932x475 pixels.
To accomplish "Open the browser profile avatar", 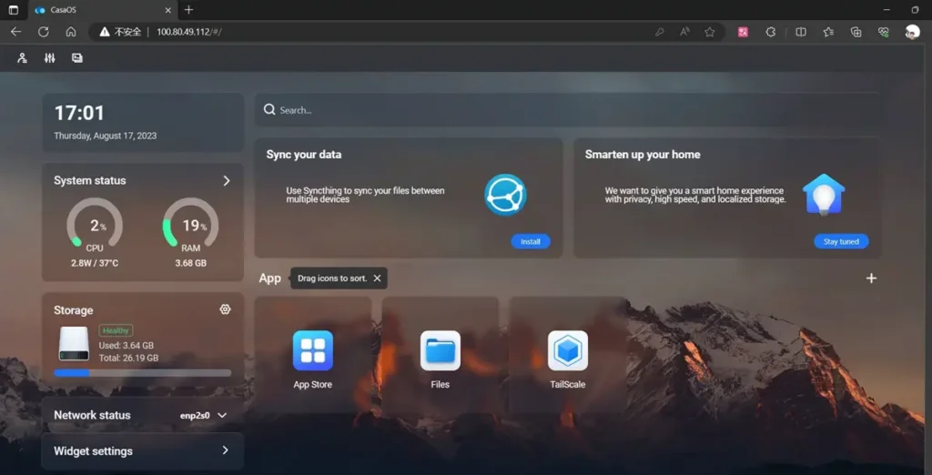I will (x=912, y=32).
